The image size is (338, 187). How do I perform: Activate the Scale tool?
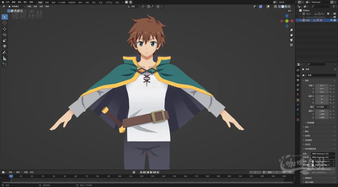pos(5,41)
